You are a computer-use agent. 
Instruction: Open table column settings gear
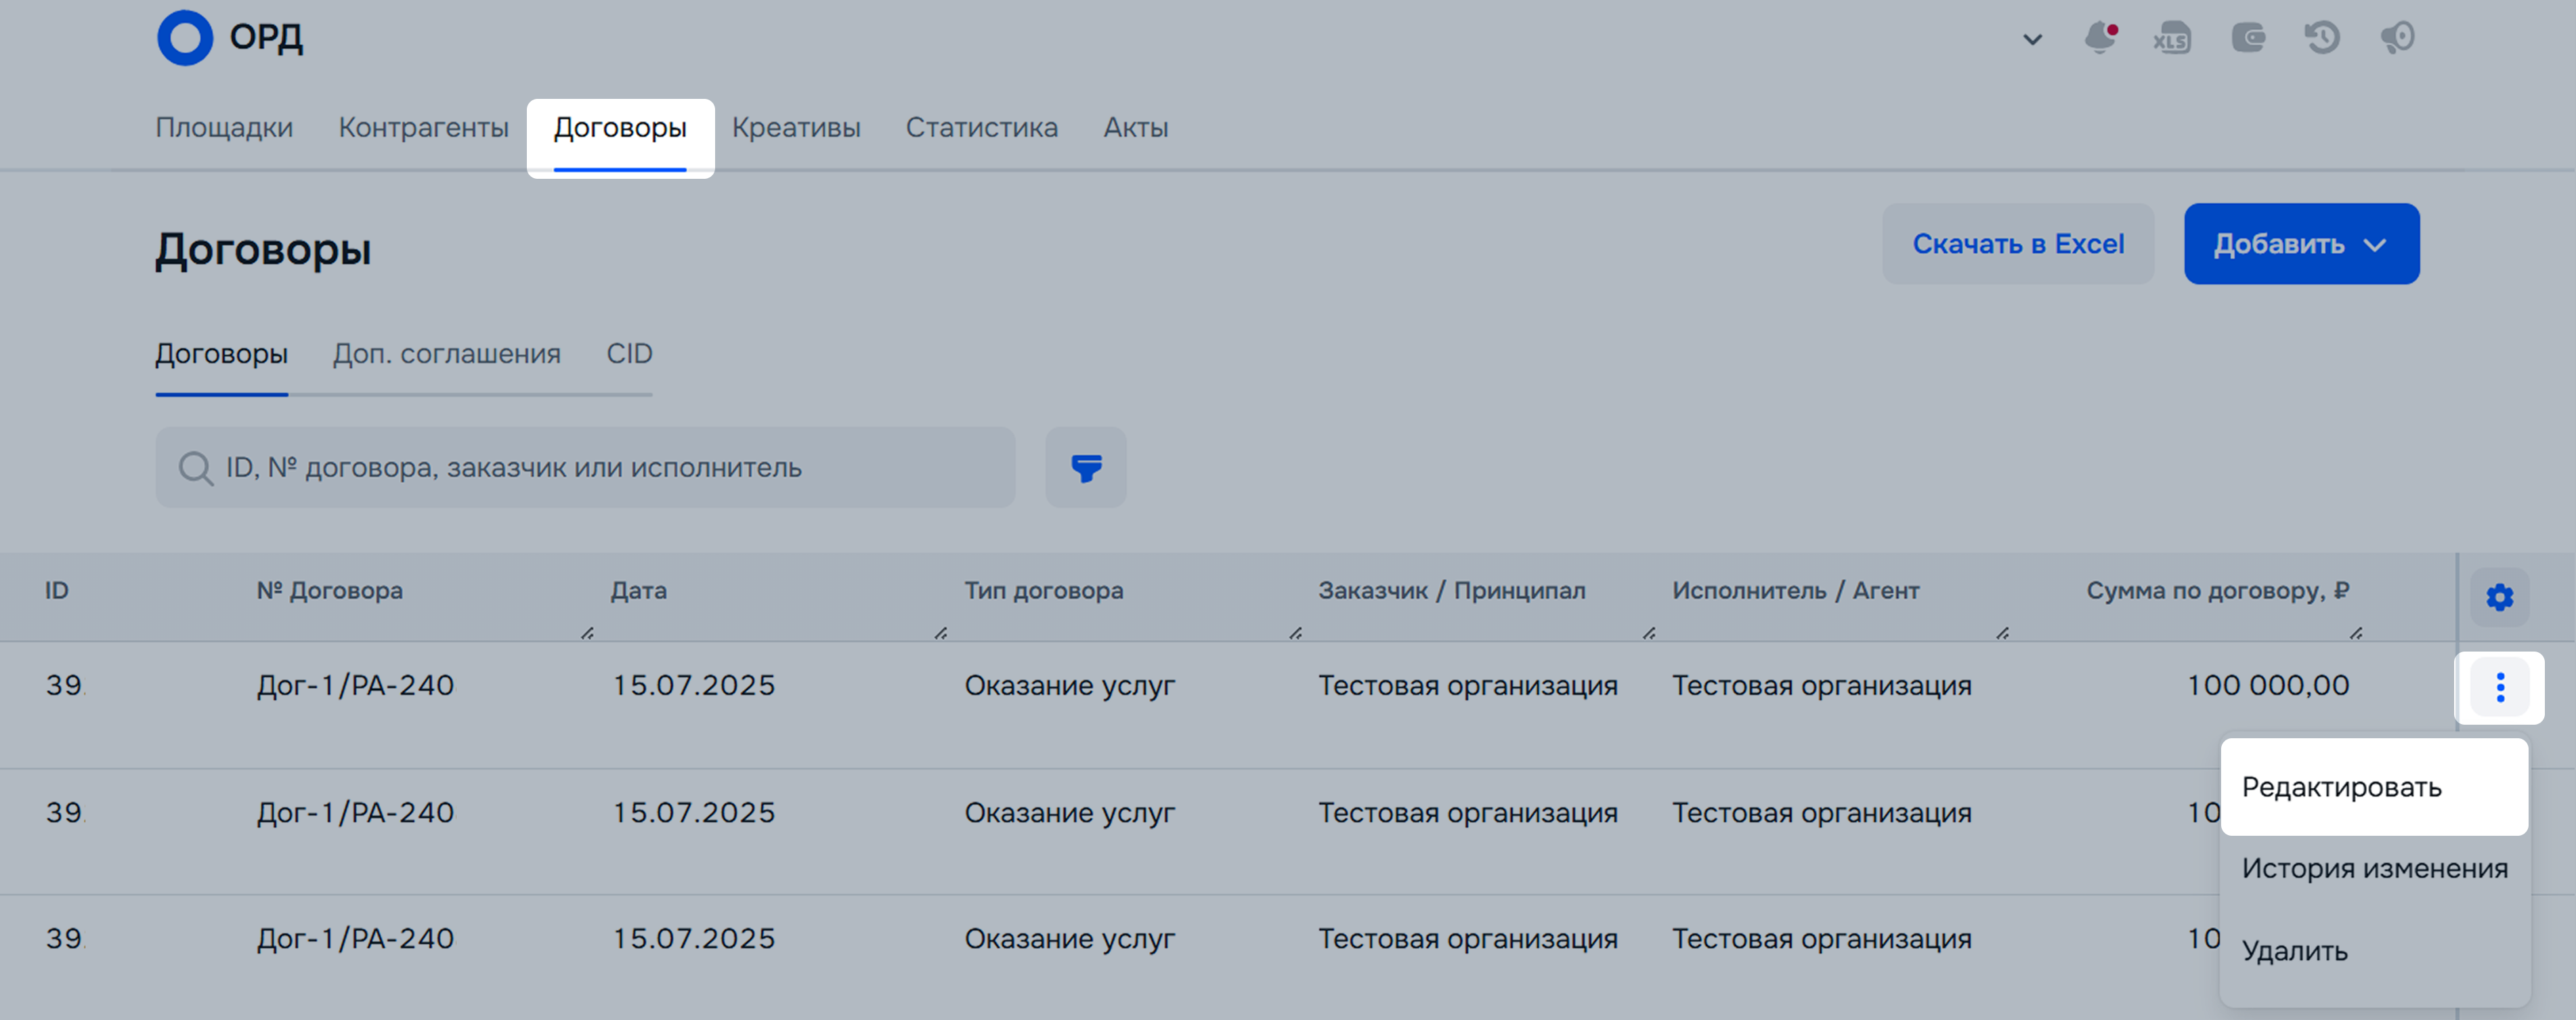click(x=2500, y=597)
